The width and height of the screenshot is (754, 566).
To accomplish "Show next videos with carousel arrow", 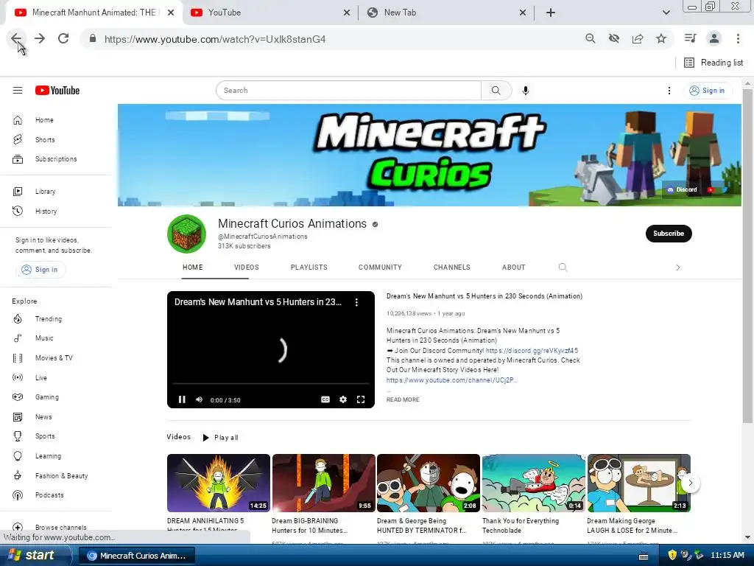I will click(x=690, y=483).
